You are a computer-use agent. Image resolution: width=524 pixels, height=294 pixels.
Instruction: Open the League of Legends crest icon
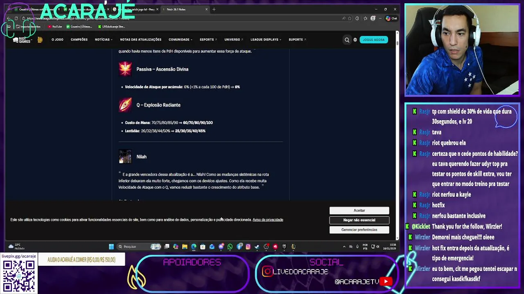coord(40,40)
